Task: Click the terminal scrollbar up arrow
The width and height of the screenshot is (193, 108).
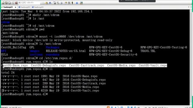Action: pyautogui.click(x=191, y=11)
